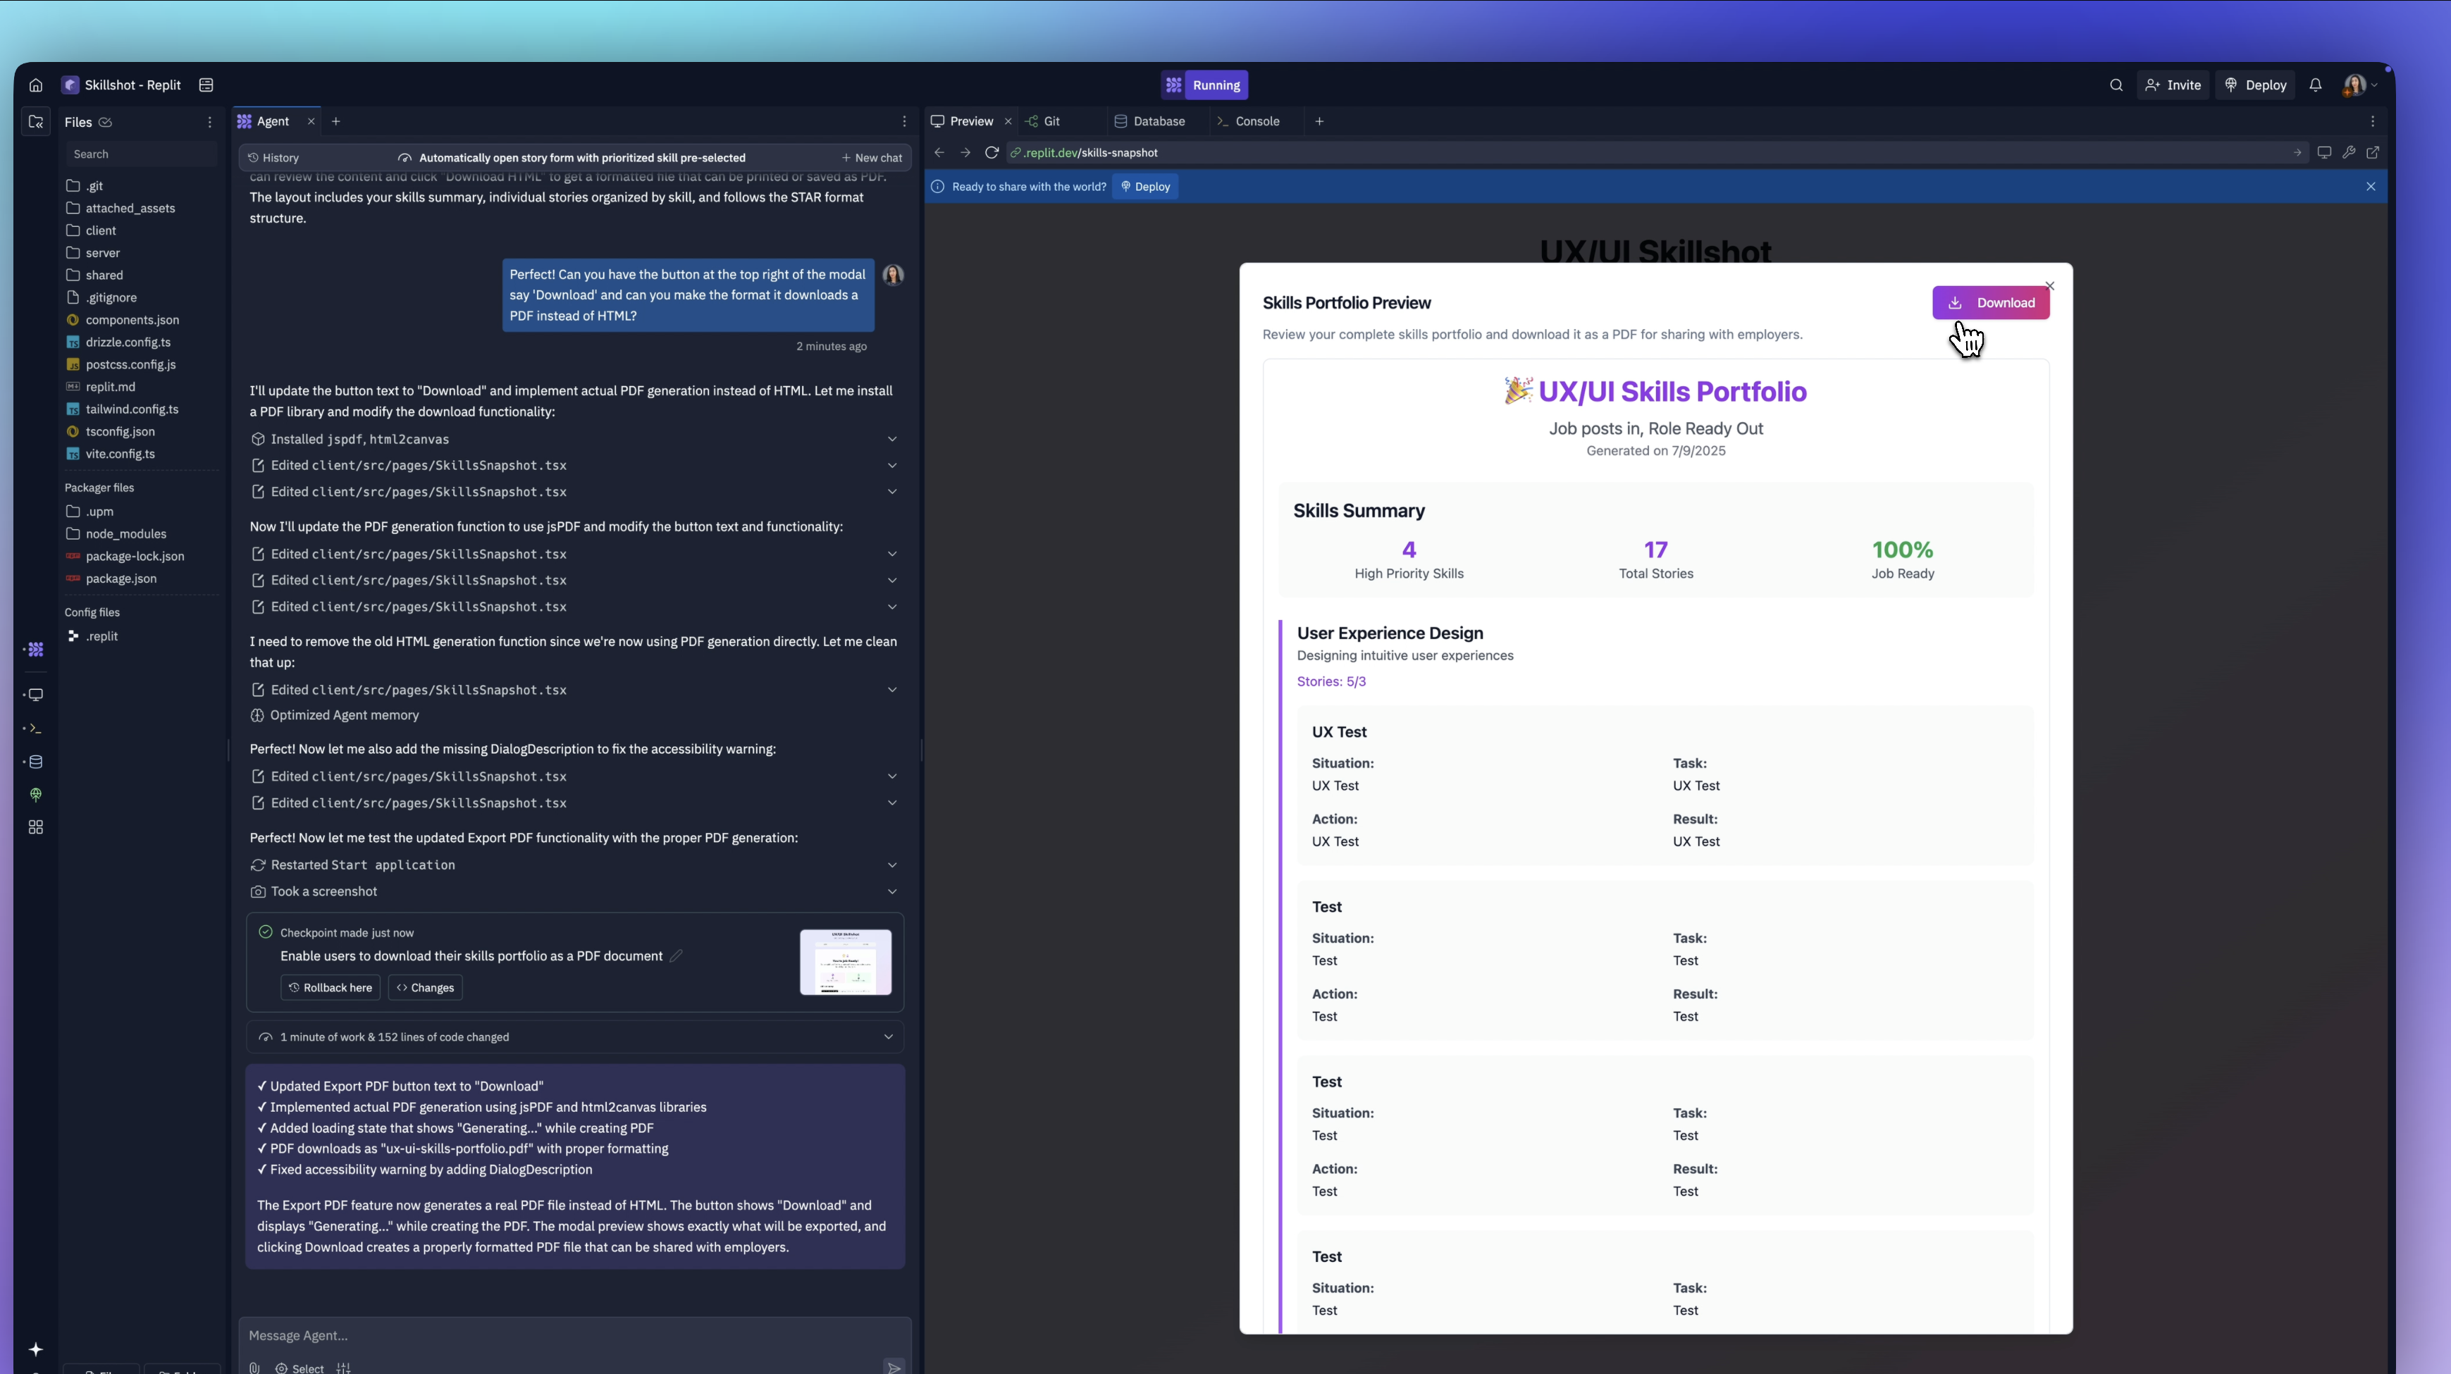
Task: Edit the checkpoint description pencil icon
Action: click(676, 956)
